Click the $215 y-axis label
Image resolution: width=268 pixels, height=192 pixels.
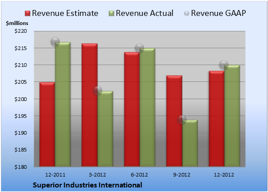point(21,48)
